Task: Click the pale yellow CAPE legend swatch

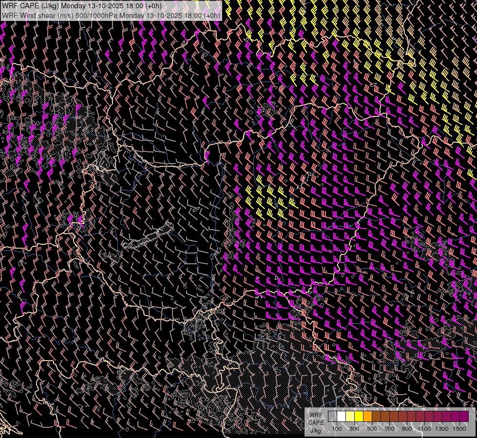Action: point(350,417)
